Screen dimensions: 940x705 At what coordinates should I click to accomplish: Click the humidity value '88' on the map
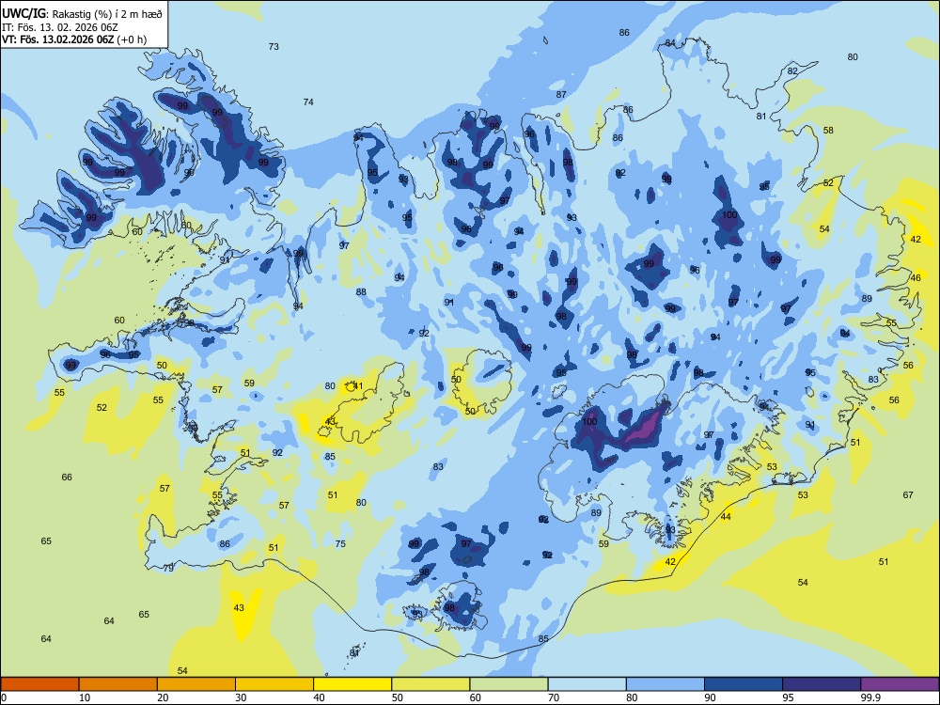coord(361,292)
